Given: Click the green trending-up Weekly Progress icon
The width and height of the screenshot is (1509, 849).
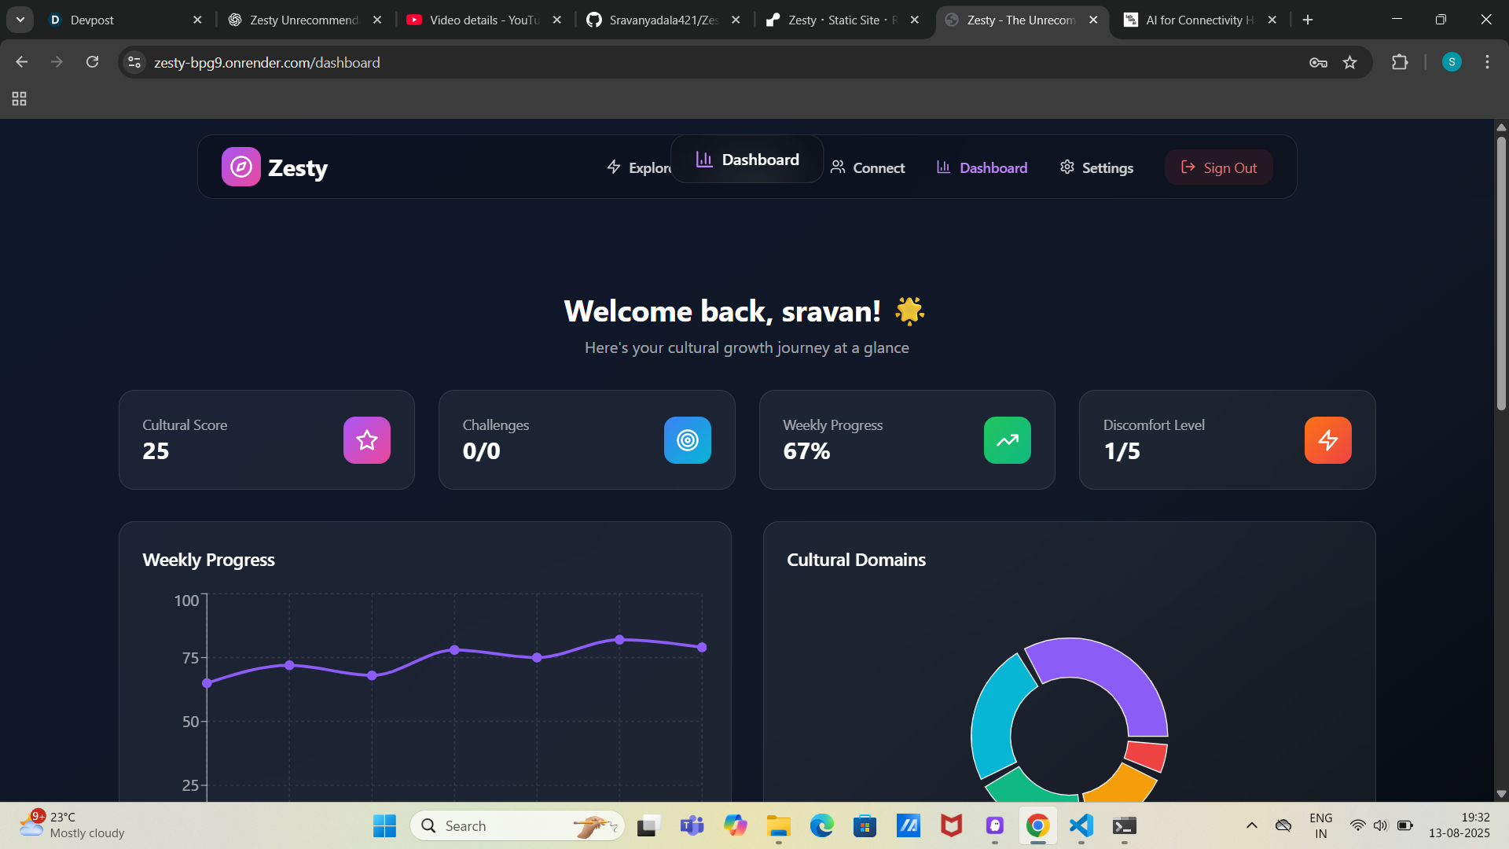Looking at the screenshot, I should (x=1007, y=440).
